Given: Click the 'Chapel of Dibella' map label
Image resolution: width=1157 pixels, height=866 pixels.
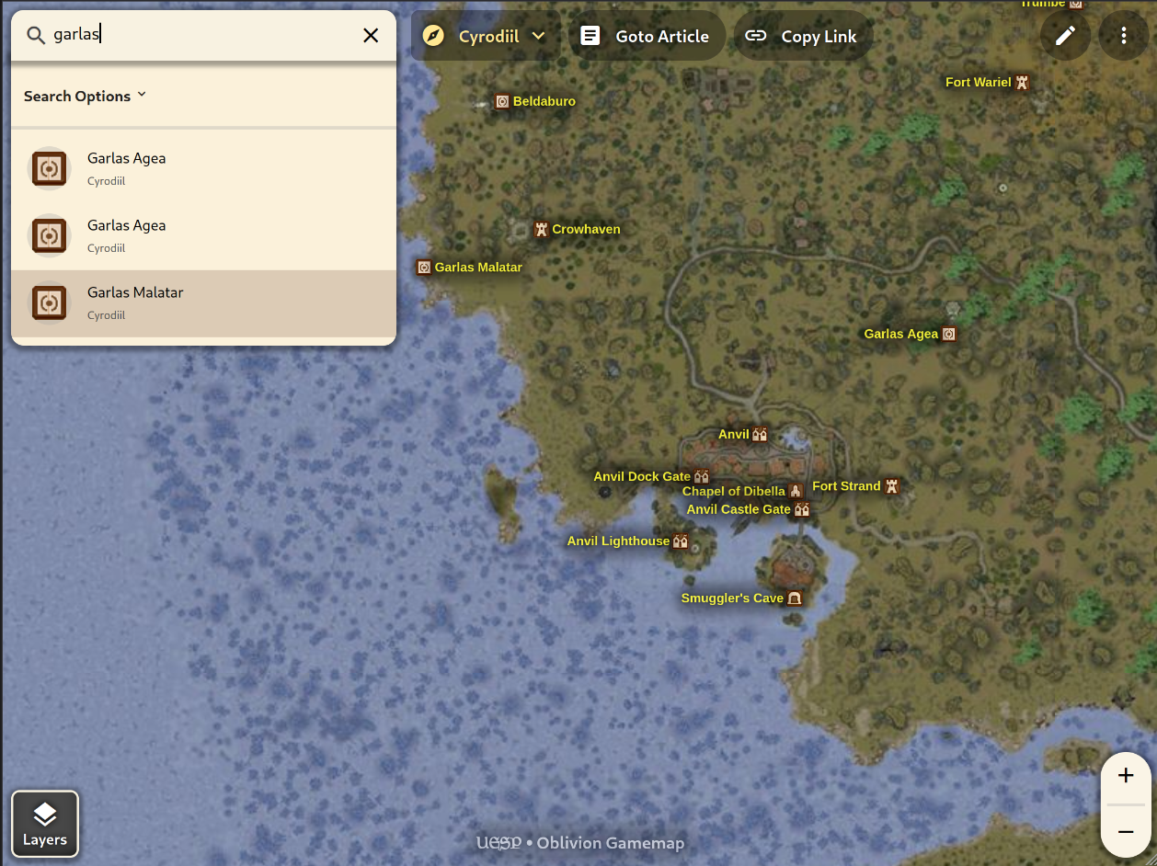Looking at the screenshot, I should 734,491.
